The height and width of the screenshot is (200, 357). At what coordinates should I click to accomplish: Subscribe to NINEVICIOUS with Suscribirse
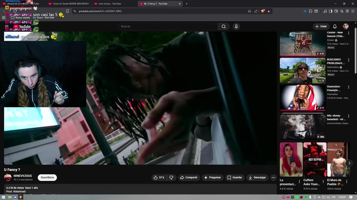click(47, 177)
